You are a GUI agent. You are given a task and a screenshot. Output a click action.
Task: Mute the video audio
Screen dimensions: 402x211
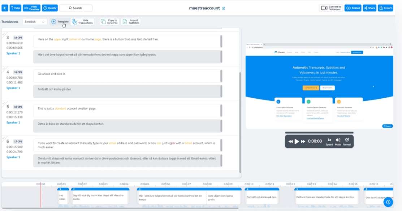(x=338, y=142)
